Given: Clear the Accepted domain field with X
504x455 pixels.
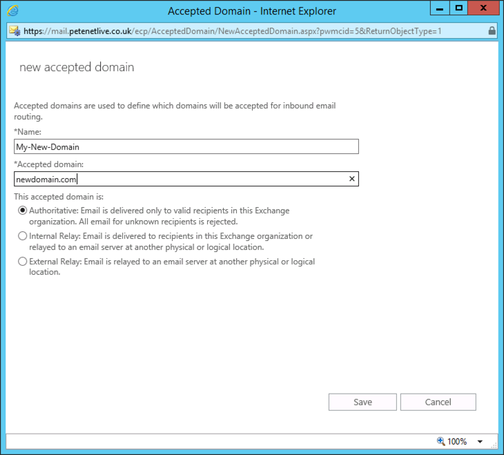Looking at the screenshot, I should (352, 179).
